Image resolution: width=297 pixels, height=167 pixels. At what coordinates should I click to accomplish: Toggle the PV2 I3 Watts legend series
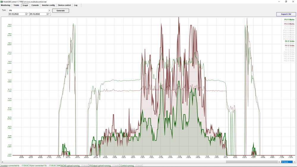click(x=289, y=35)
